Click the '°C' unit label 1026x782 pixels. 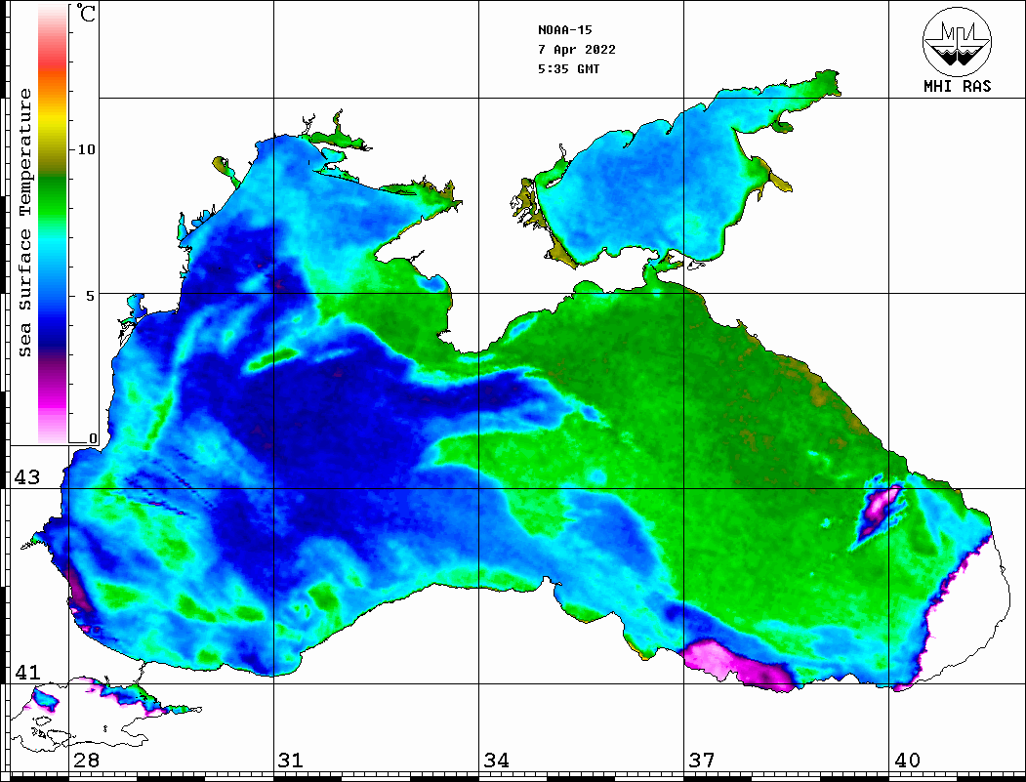click(x=86, y=13)
